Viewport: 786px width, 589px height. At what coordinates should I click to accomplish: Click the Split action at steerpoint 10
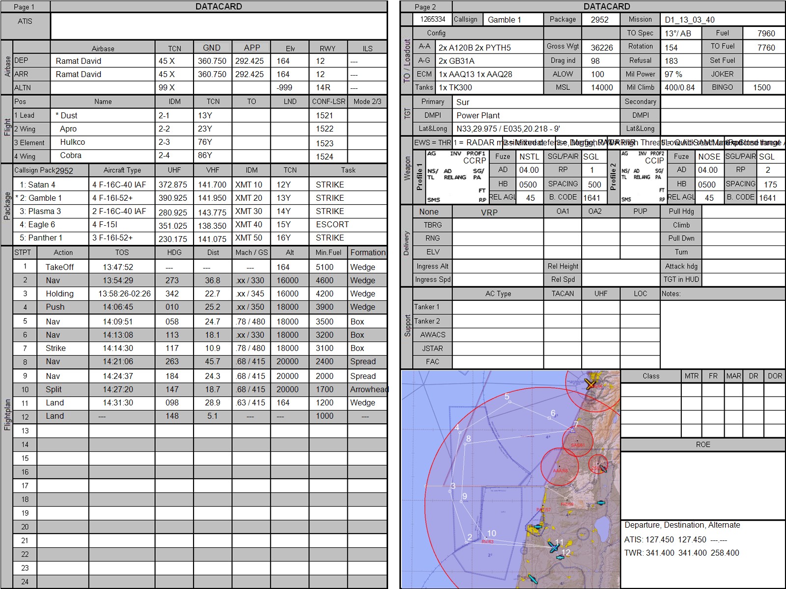point(54,389)
